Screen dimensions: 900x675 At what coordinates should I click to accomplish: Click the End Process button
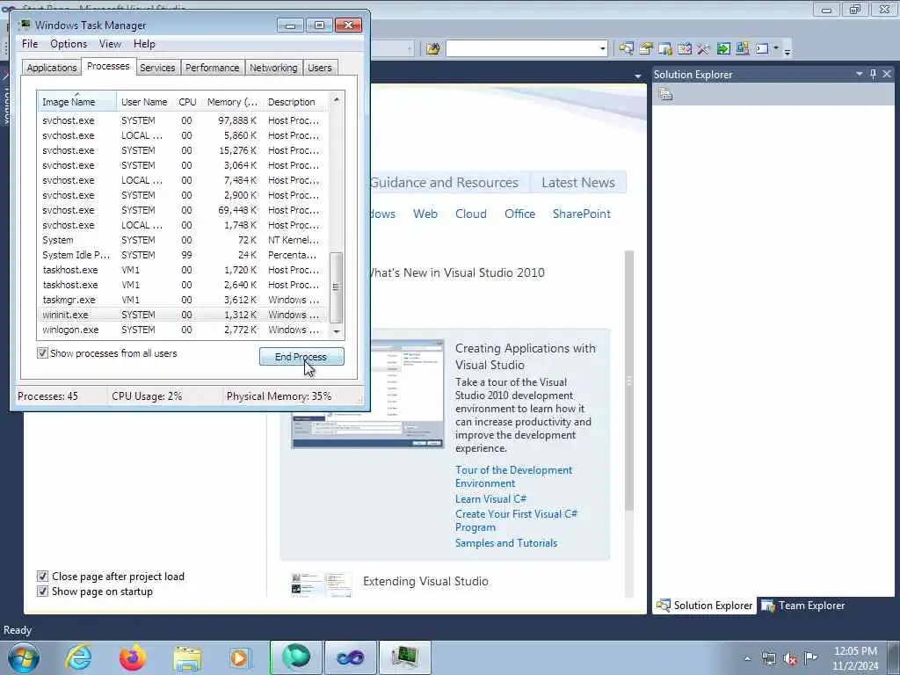(x=301, y=357)
